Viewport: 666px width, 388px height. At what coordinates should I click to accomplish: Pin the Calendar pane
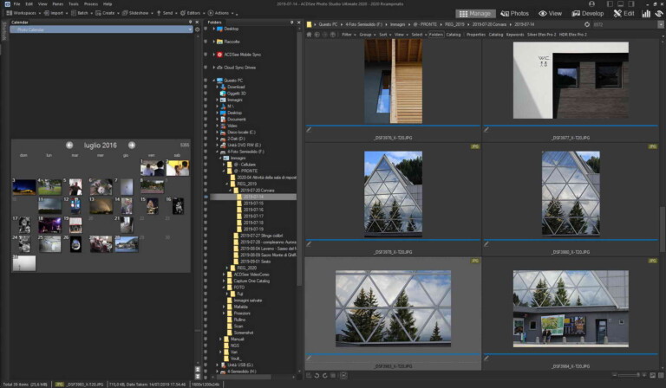tap(190, 22)
